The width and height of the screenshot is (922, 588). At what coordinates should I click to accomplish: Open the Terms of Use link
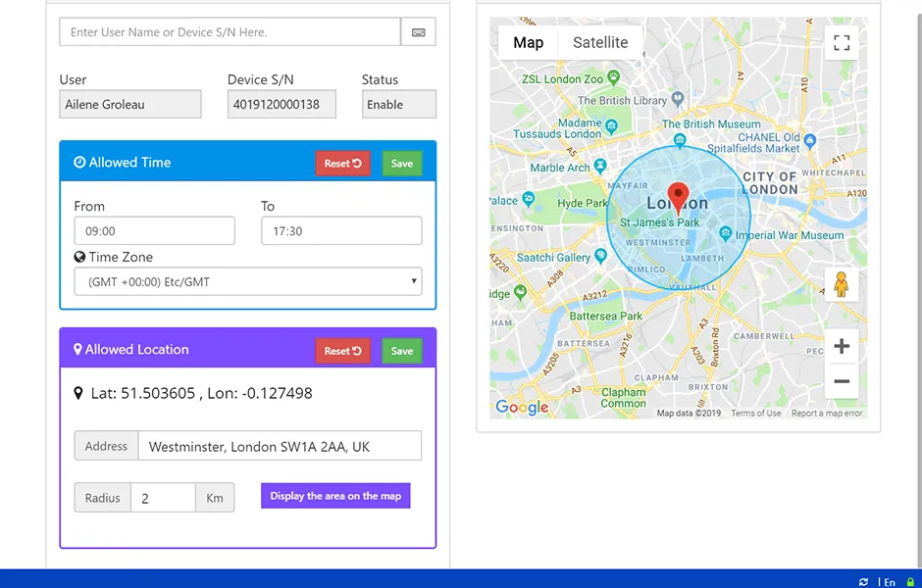coord(755,414)
